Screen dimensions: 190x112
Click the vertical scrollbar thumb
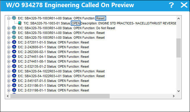(x=178, y=48)
